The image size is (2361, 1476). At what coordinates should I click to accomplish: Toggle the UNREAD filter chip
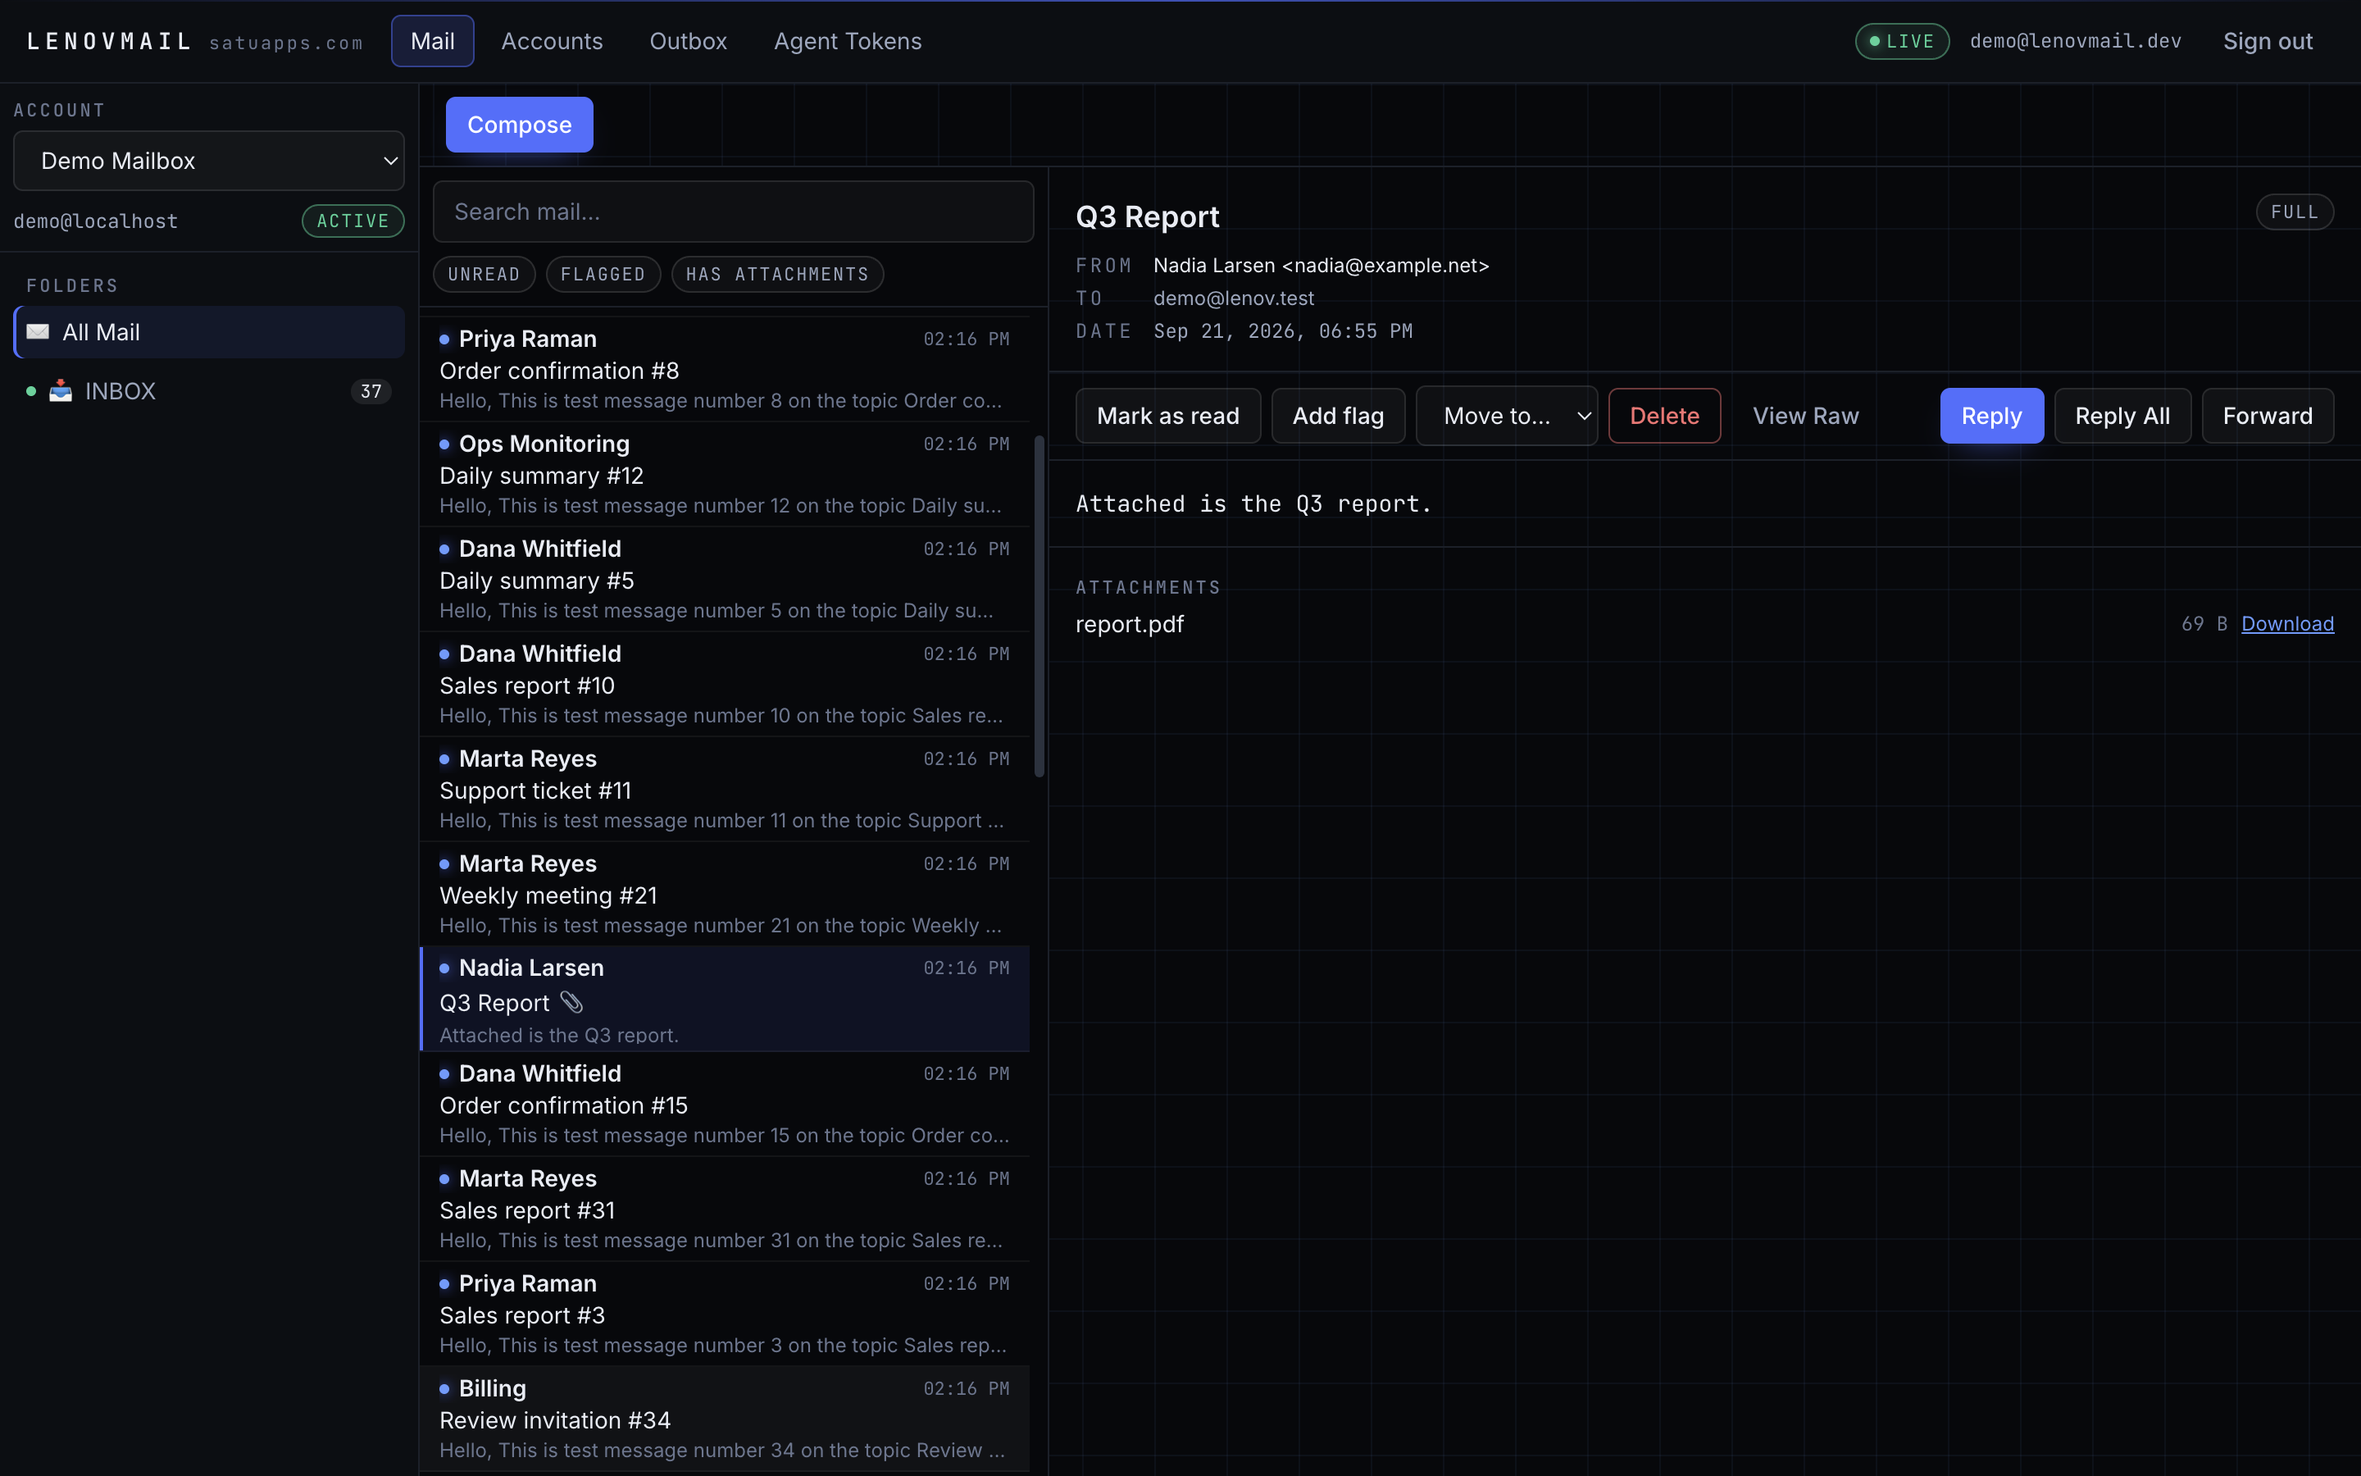click(484, 275)
